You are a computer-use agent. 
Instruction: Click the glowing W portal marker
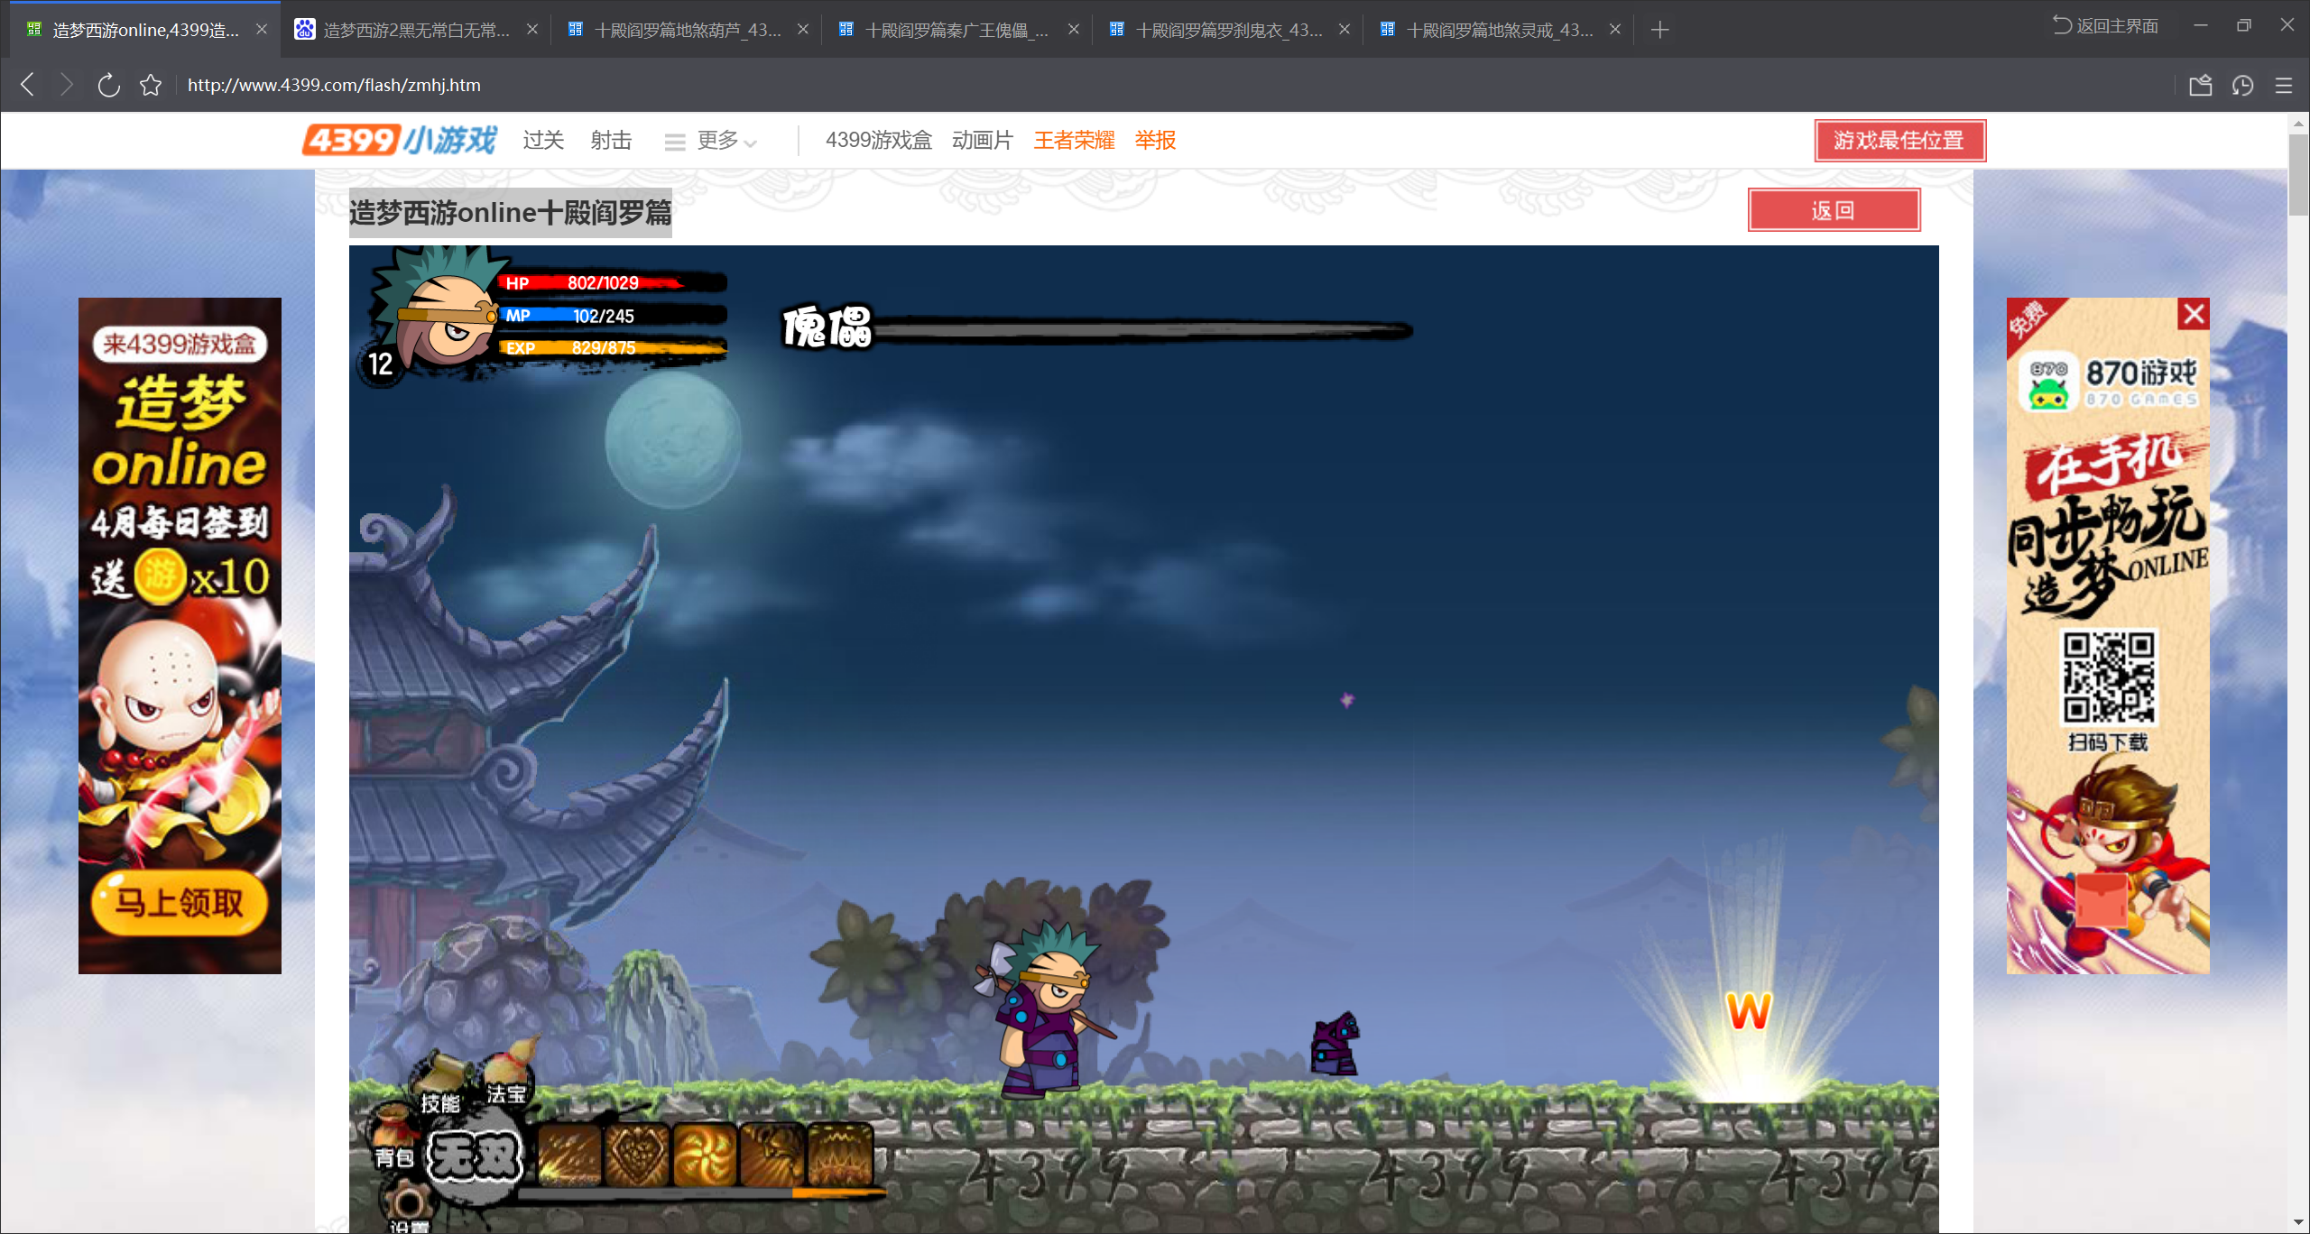pyautogui.click(x=1749, y=1011)
